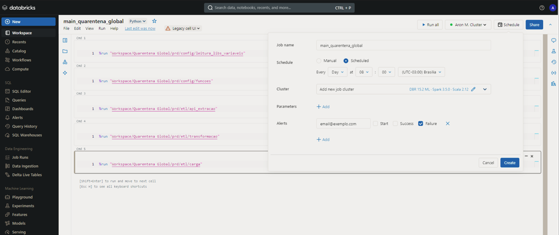Open the version history icon
Image resolution: width=559 pixels, height=235 pixels.
(x=554, y=62)
